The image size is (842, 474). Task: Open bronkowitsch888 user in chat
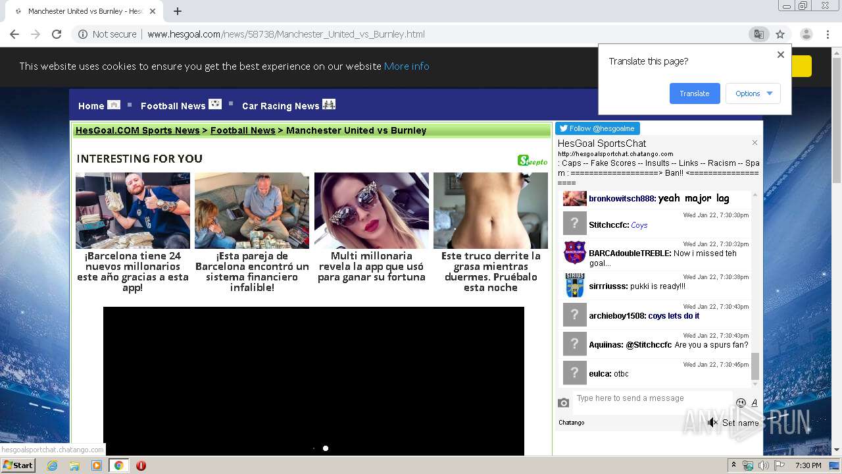[622, 199]
